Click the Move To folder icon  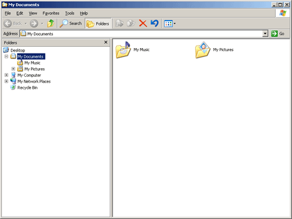[x=119, y=24]
